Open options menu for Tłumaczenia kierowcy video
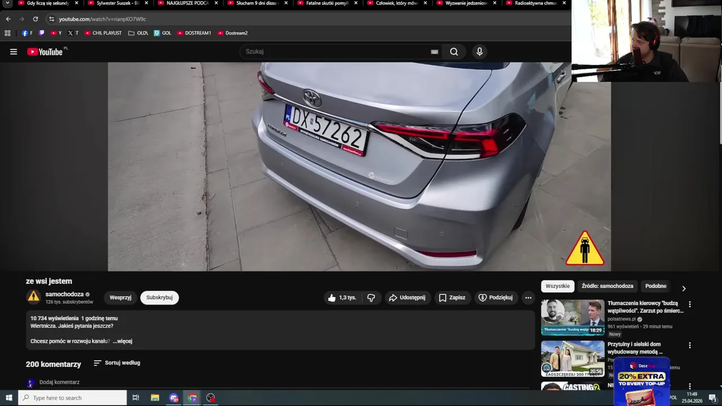This screenshot has height=406, width=722. 689,304
